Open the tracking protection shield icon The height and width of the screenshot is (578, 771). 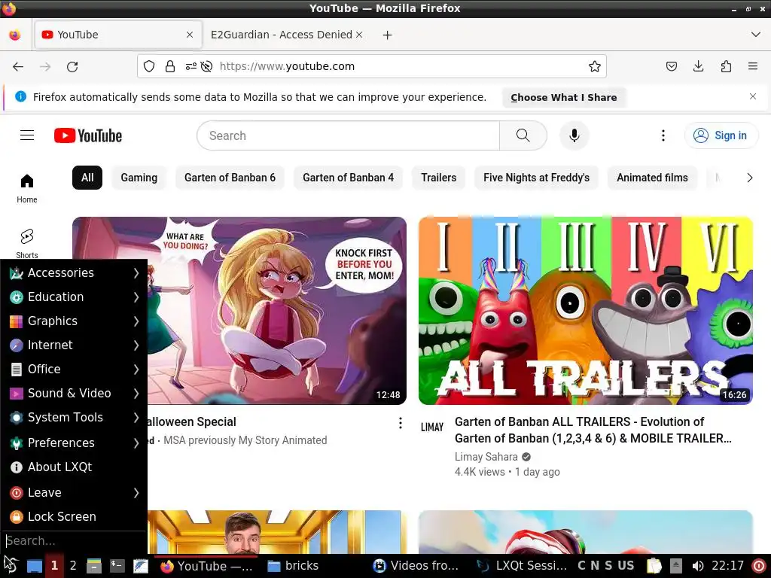pyautogui.click(x=149, y=66)
